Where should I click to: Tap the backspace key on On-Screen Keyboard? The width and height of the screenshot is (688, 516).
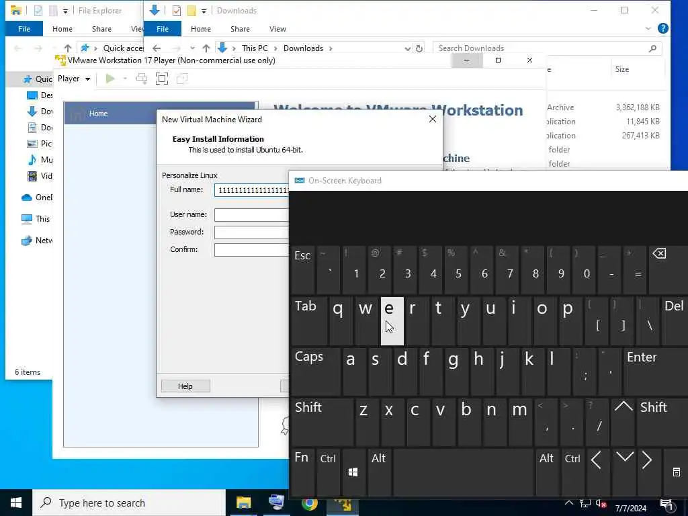(x=668, y=269)
